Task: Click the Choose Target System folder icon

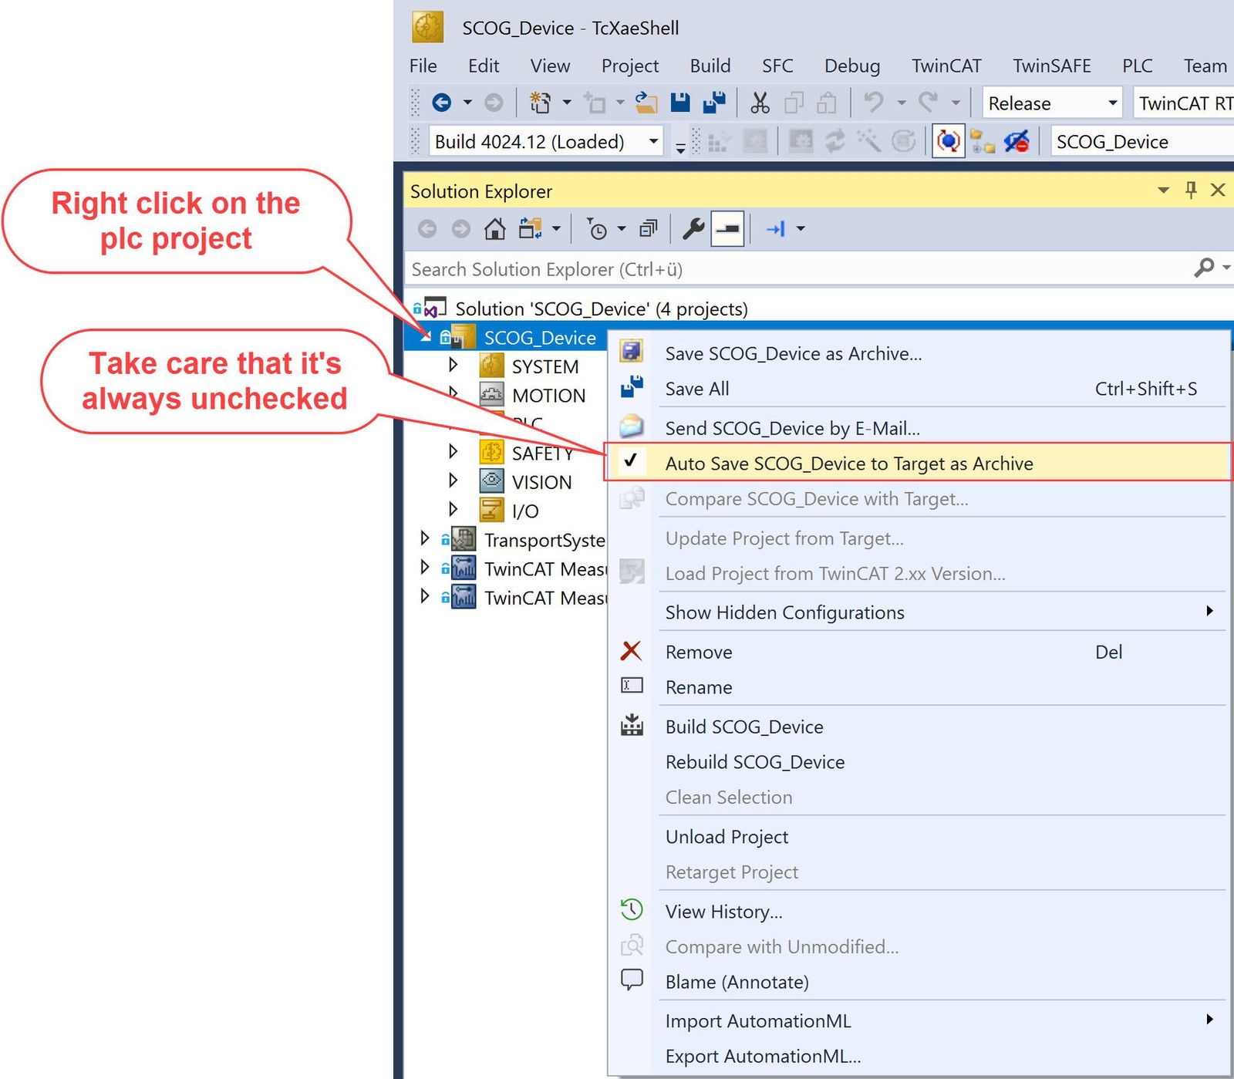Action: pyautogui.click(x=982, y=142)
